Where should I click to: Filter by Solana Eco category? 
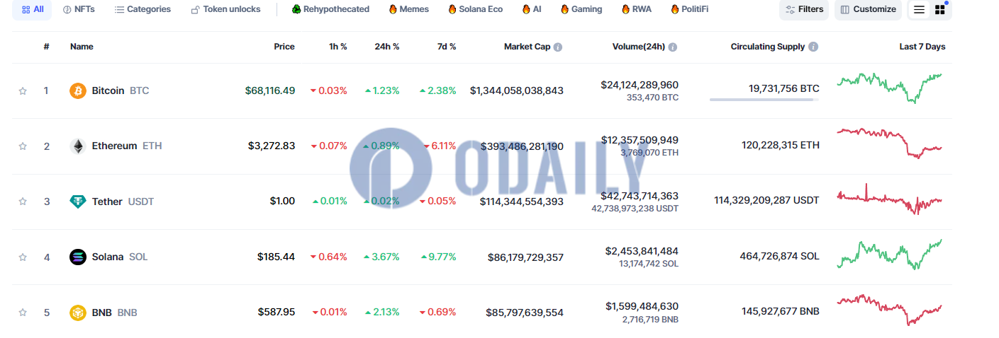pyautogui.click(x=476, y=9)
